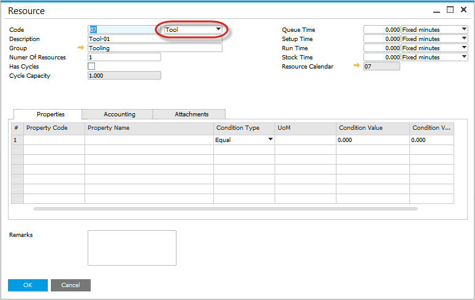This screenshot has width=475, height=300.
Task: Click the Resource Calendar field showing 07
Action: (382, 66)
